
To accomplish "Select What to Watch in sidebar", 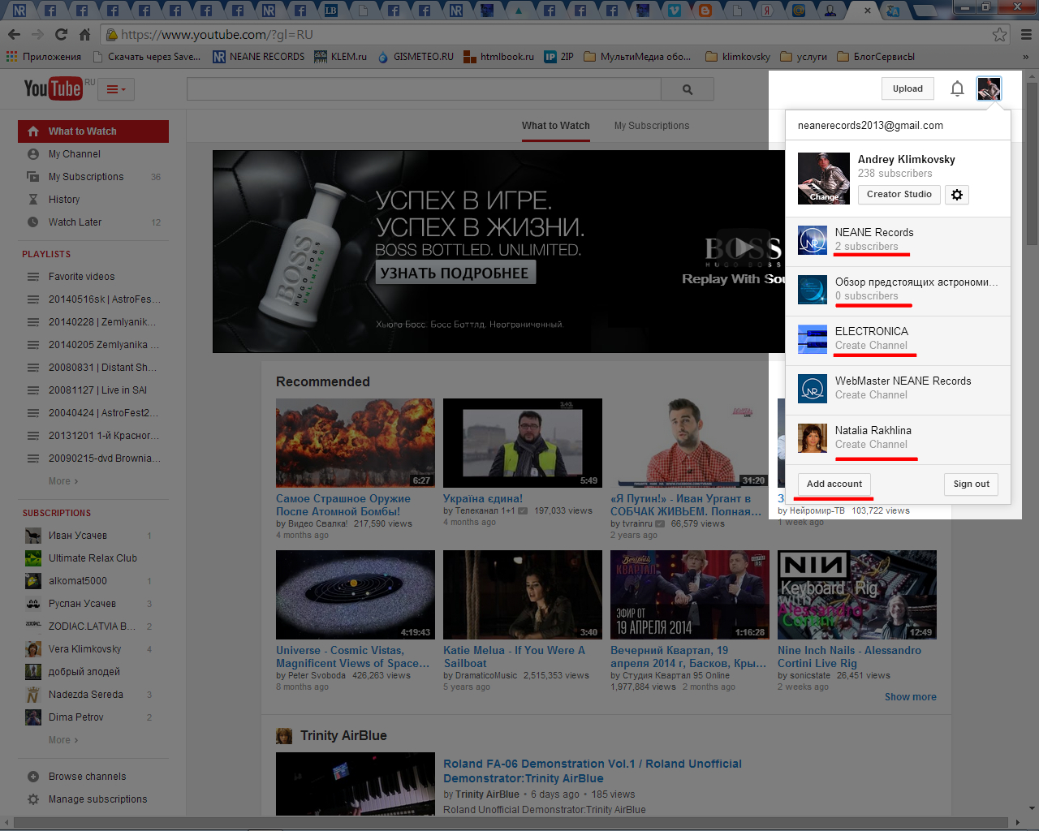I will pos(93,131).
